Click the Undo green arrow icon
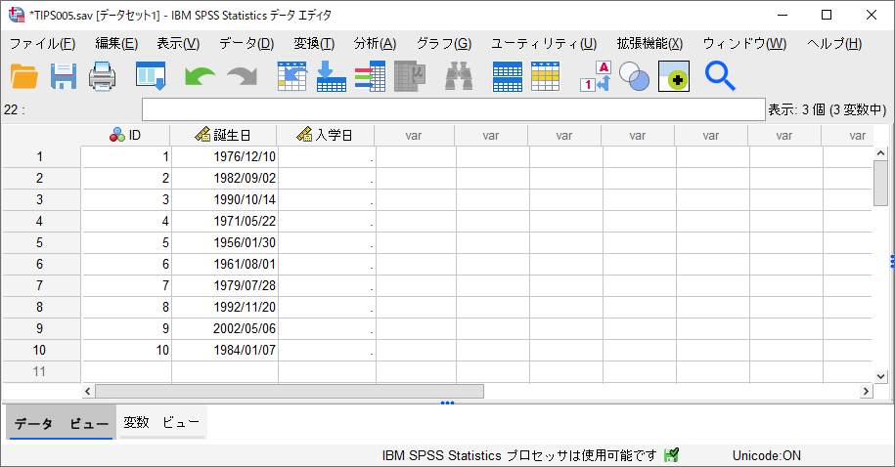 click(x=200, y=76)
